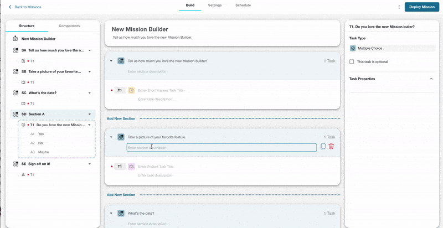The image size is (443, 228).
Task: Click the What's the date section title
Action: pyautogui.click(x=141, y=214)
